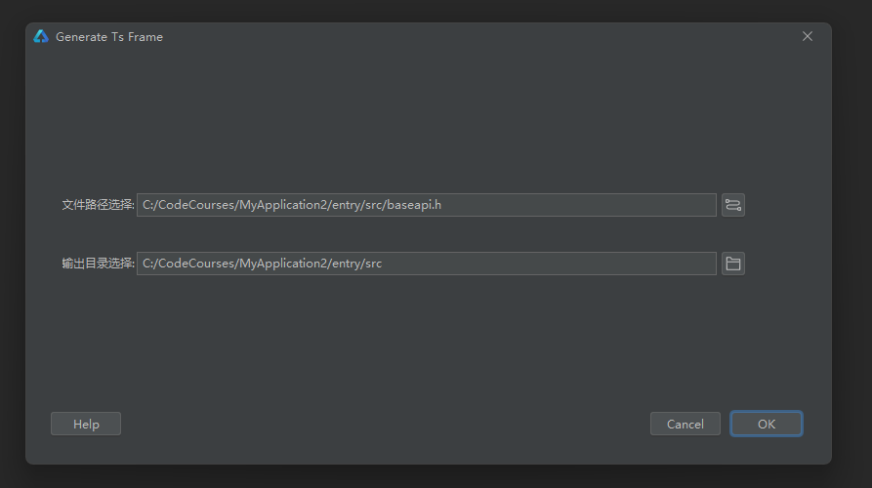The image size is (872, 488).
Task: Click the DevEco logo in dialog title bar
Action: 41,37
